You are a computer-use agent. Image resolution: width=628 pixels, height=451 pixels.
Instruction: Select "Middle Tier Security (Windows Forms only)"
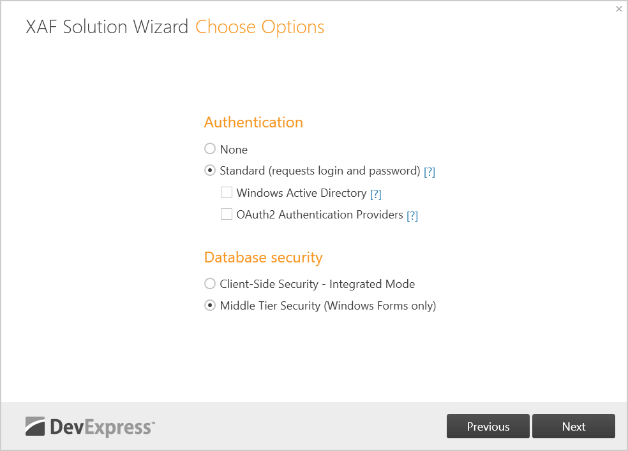click(x=210, y=305)
